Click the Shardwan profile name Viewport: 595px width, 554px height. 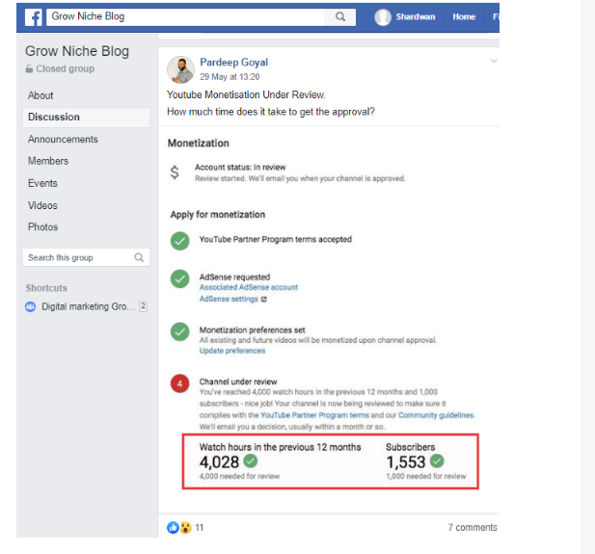pos(416,16)
